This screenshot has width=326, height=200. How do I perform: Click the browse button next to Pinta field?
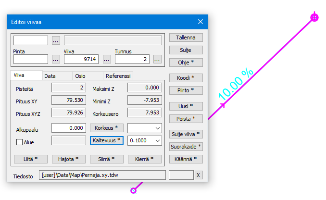tap(56, 59)
